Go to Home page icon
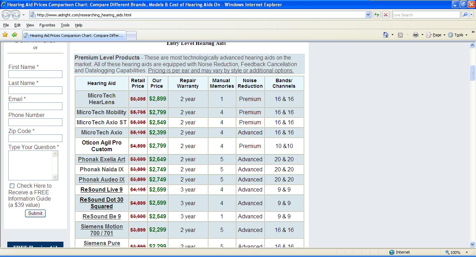The width and height of the screenshot is (476, 257). coord(386,35)
